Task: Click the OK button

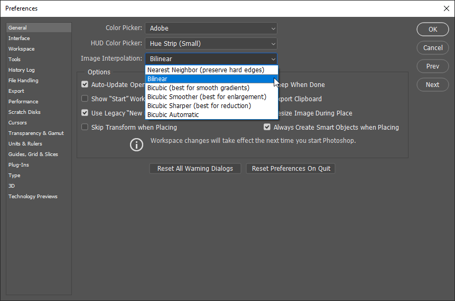Action: [x=433, y=30]
